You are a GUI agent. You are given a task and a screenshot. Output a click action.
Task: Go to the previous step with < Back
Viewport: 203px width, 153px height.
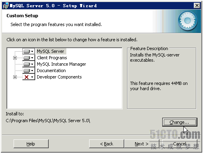click(x=106, y=144)
